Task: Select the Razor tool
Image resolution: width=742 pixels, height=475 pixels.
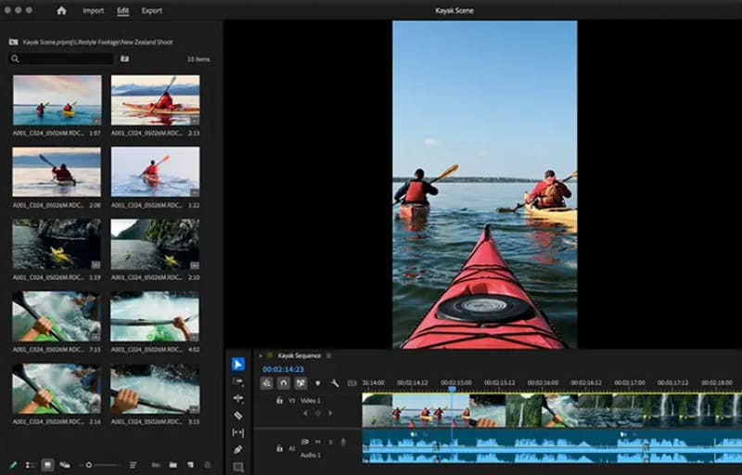Action: coord(238,416)
